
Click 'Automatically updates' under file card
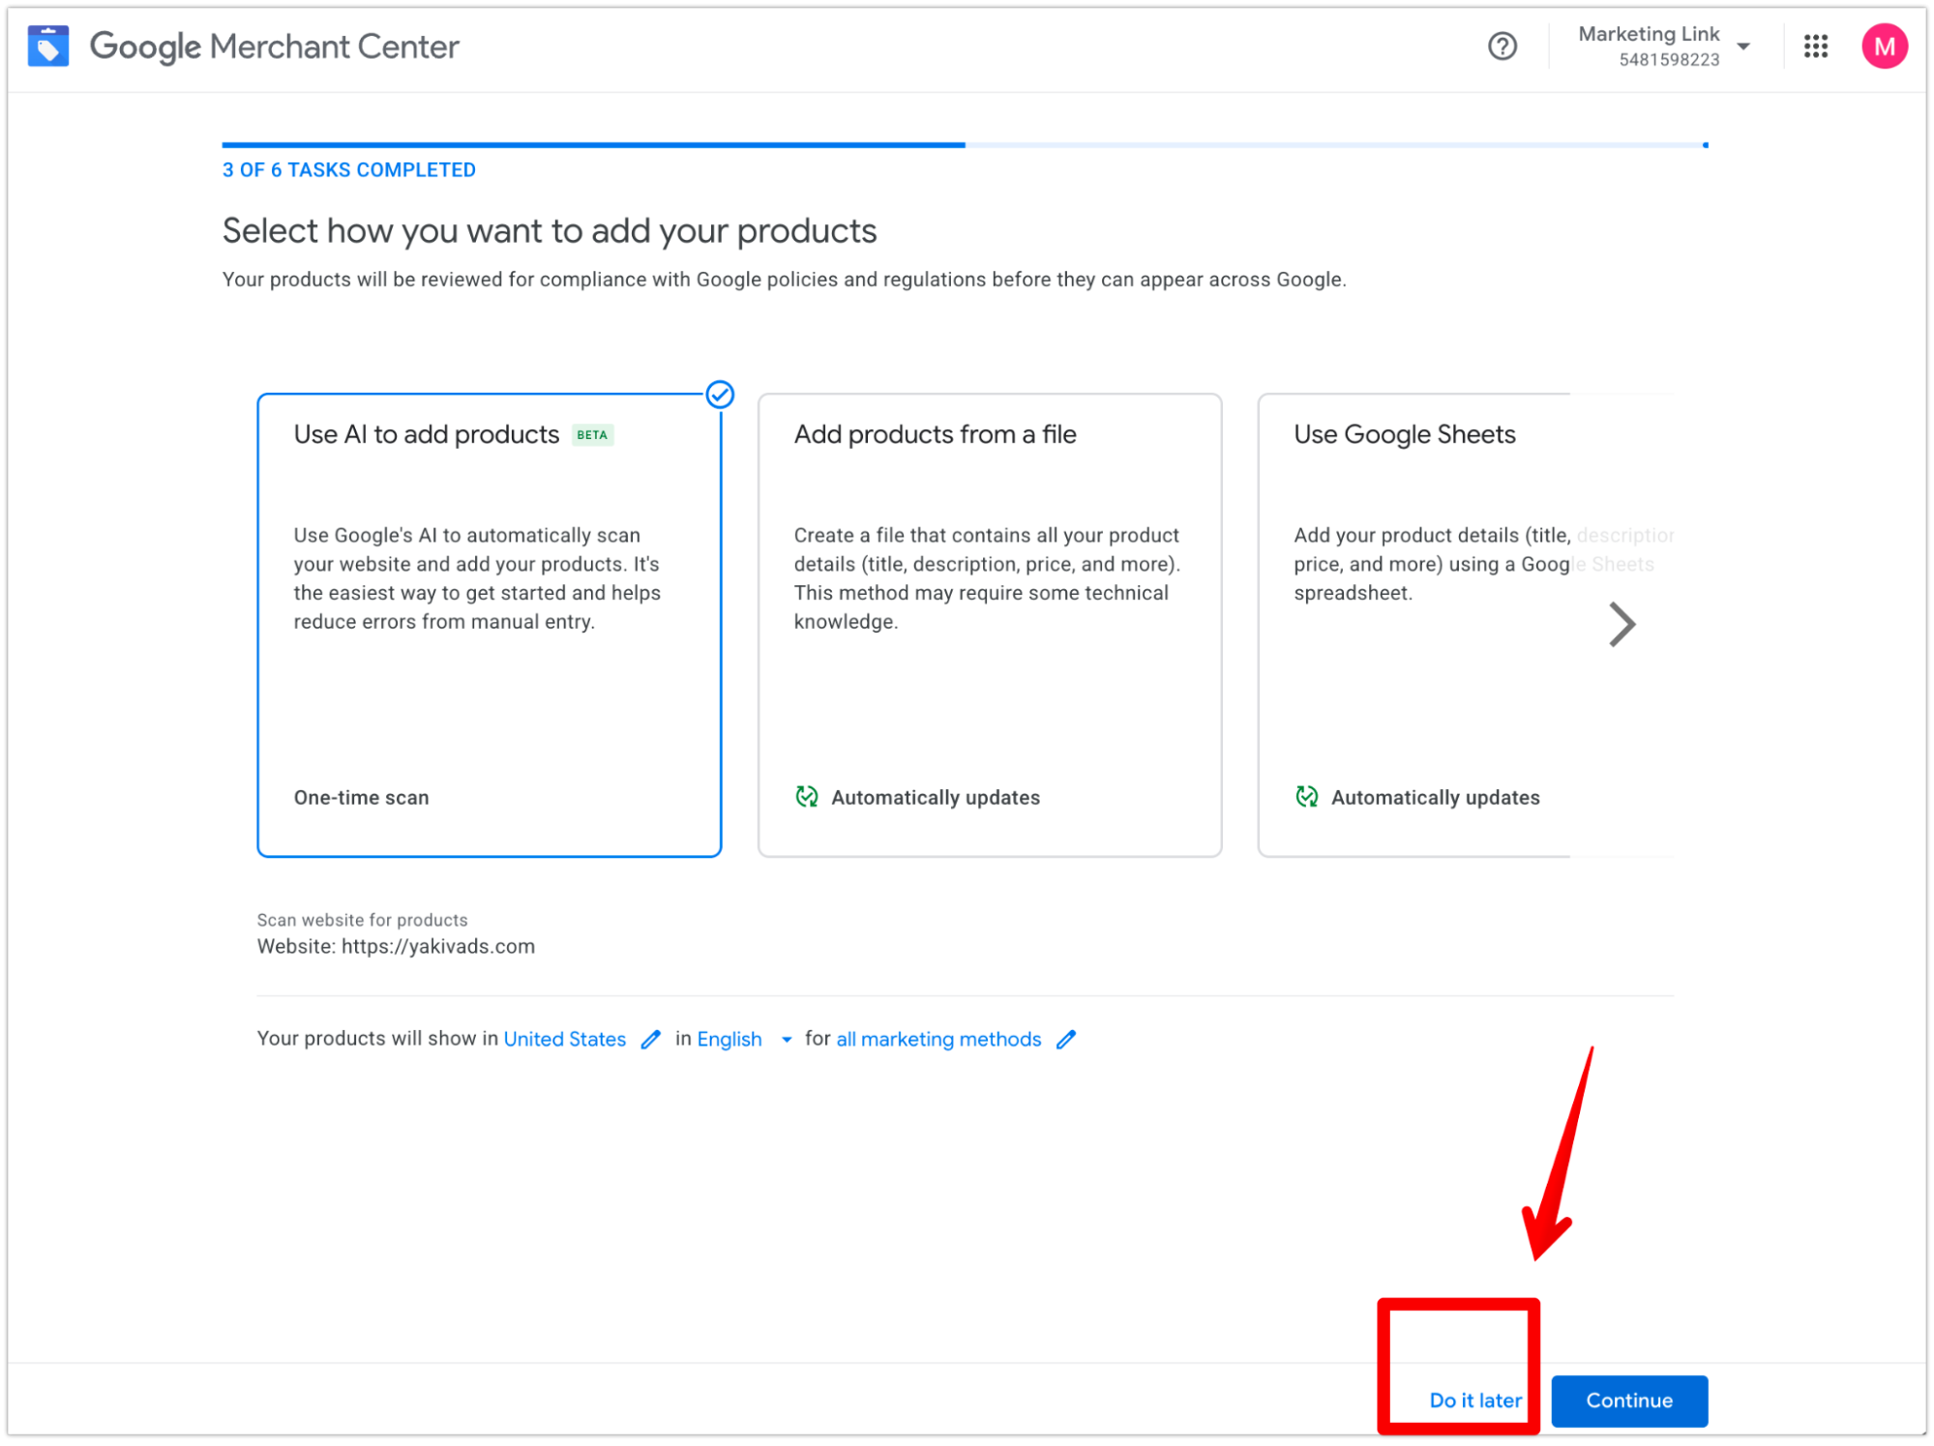pyautogui.click(x=935, y=797)
